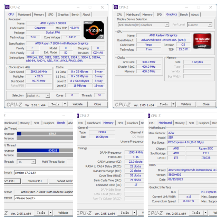Screen dimensions: 221x221
Task: Click Specification field AMD Ryzen 7 5800H with Radeon Graphics
Action: point(65,44)
